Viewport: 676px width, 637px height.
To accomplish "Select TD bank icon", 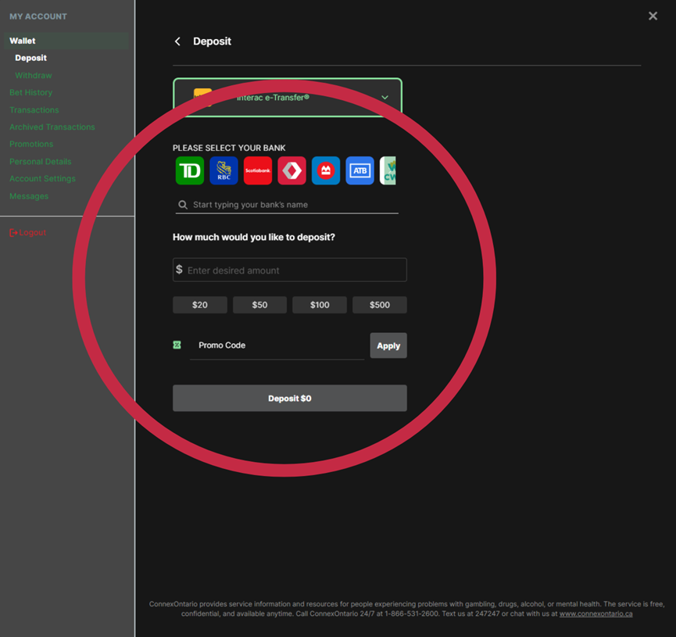I will click(x=189, y=170).
